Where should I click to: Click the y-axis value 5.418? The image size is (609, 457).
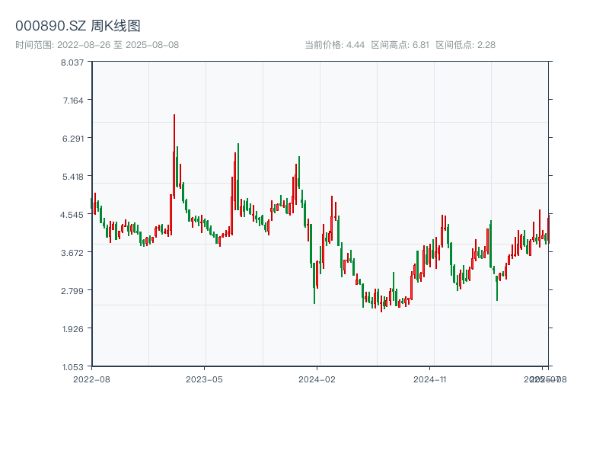coord(73,177)
